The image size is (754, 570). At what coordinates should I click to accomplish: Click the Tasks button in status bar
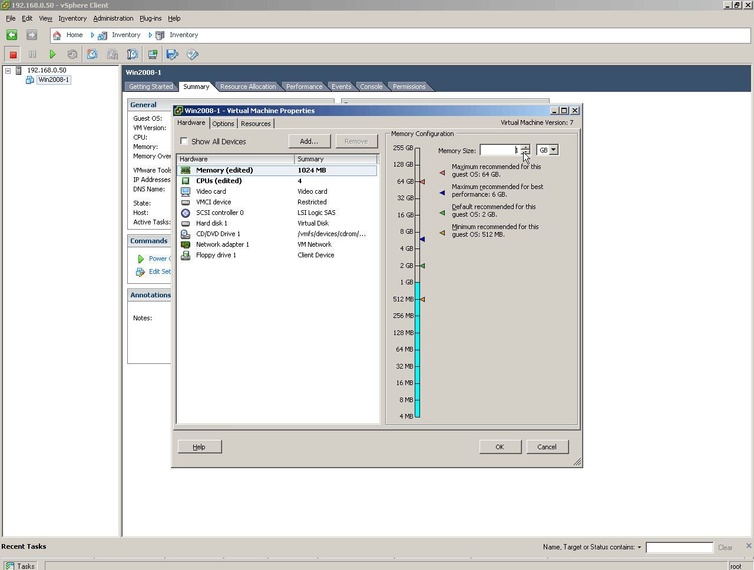[21, 566]
